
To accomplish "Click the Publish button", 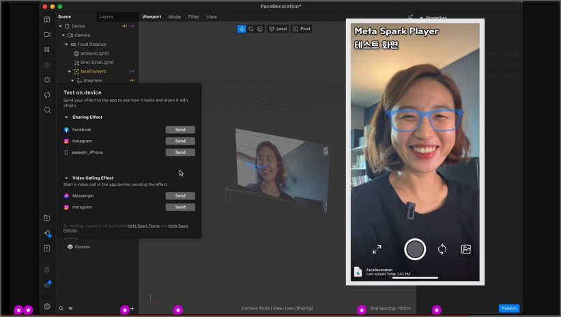I will (x=508, y=308).
